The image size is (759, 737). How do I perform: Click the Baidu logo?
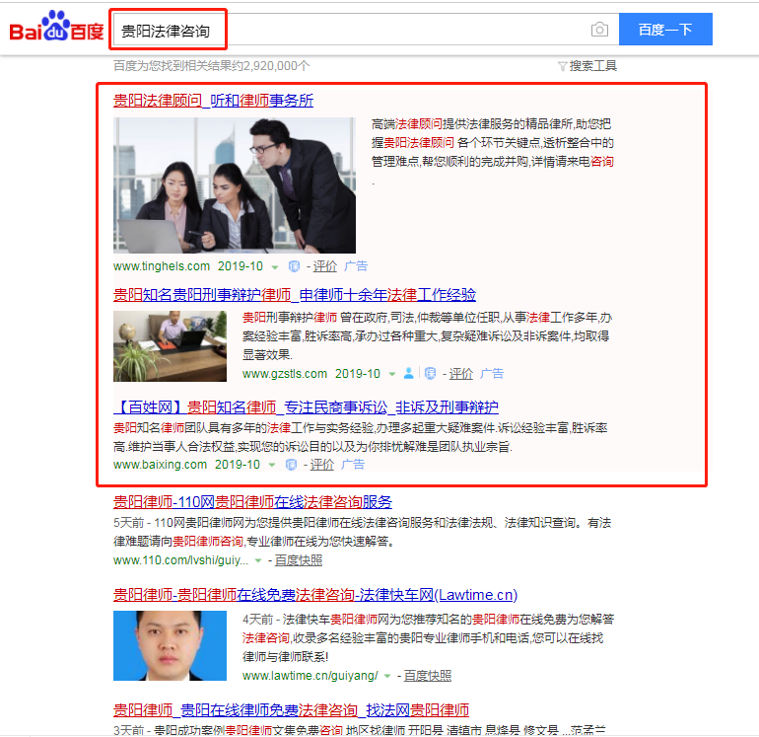tap(57, 28)
